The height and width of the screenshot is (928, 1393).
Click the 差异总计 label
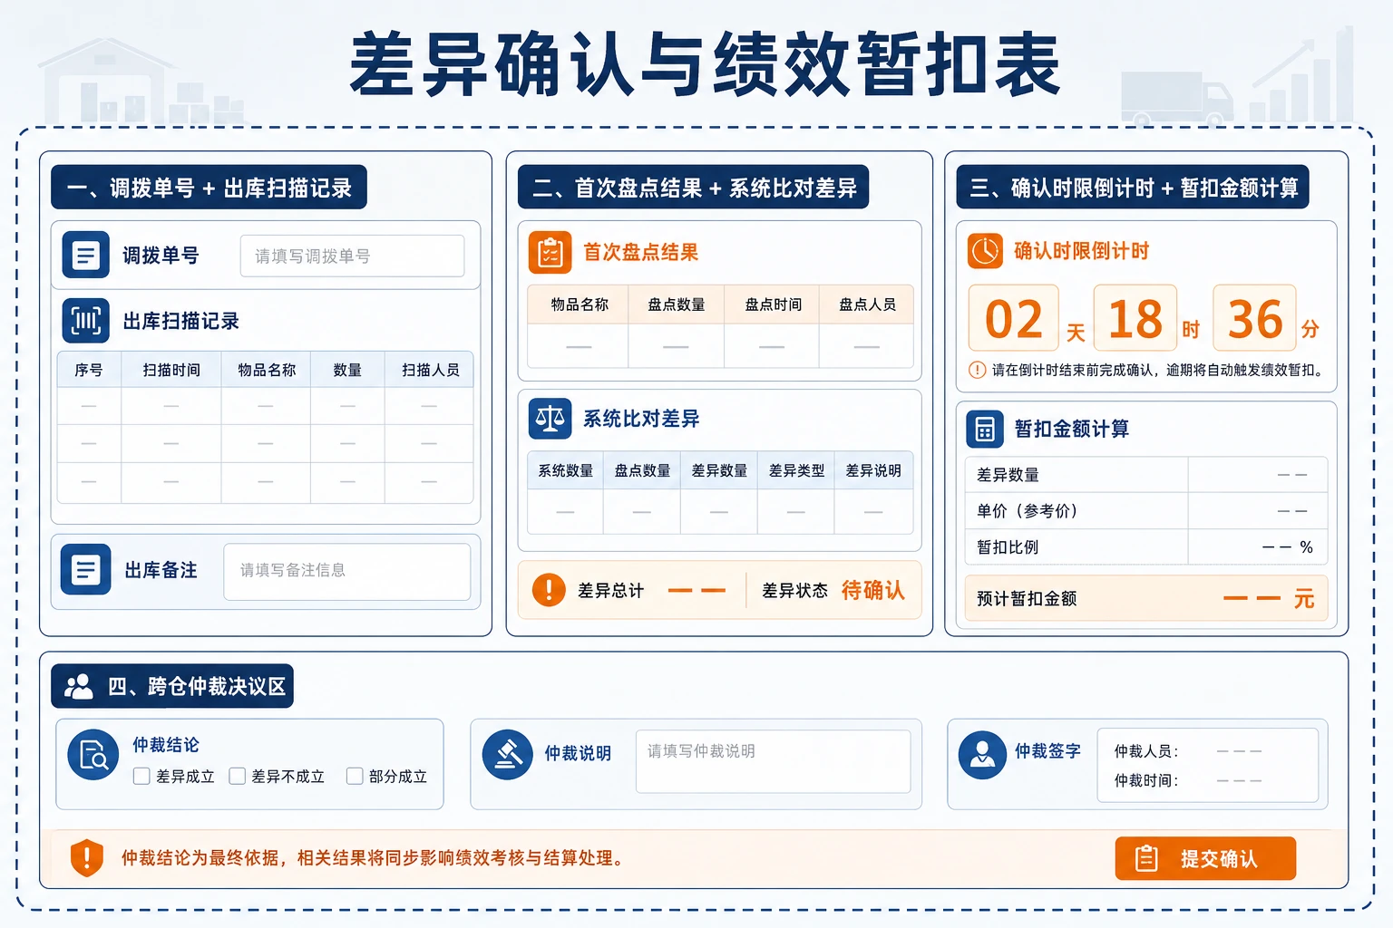[x=610, y=590]
